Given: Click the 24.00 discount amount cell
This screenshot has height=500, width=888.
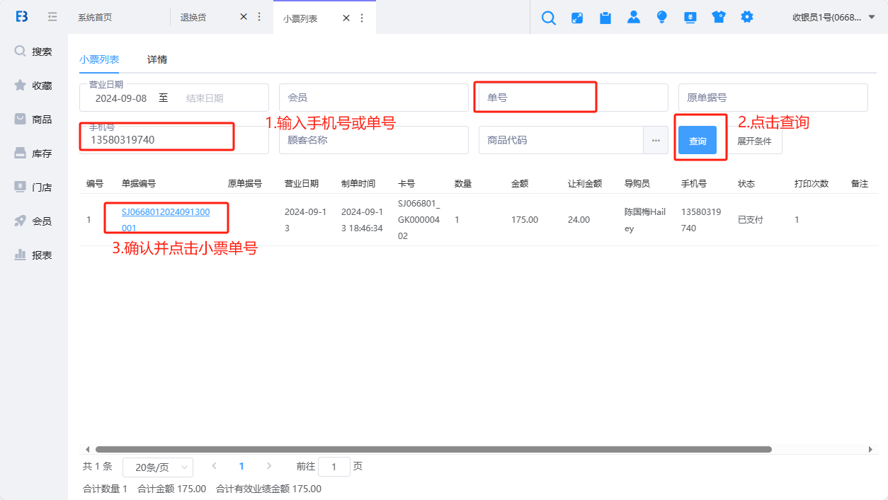Looking at the screenshot, I should (579, 220).
